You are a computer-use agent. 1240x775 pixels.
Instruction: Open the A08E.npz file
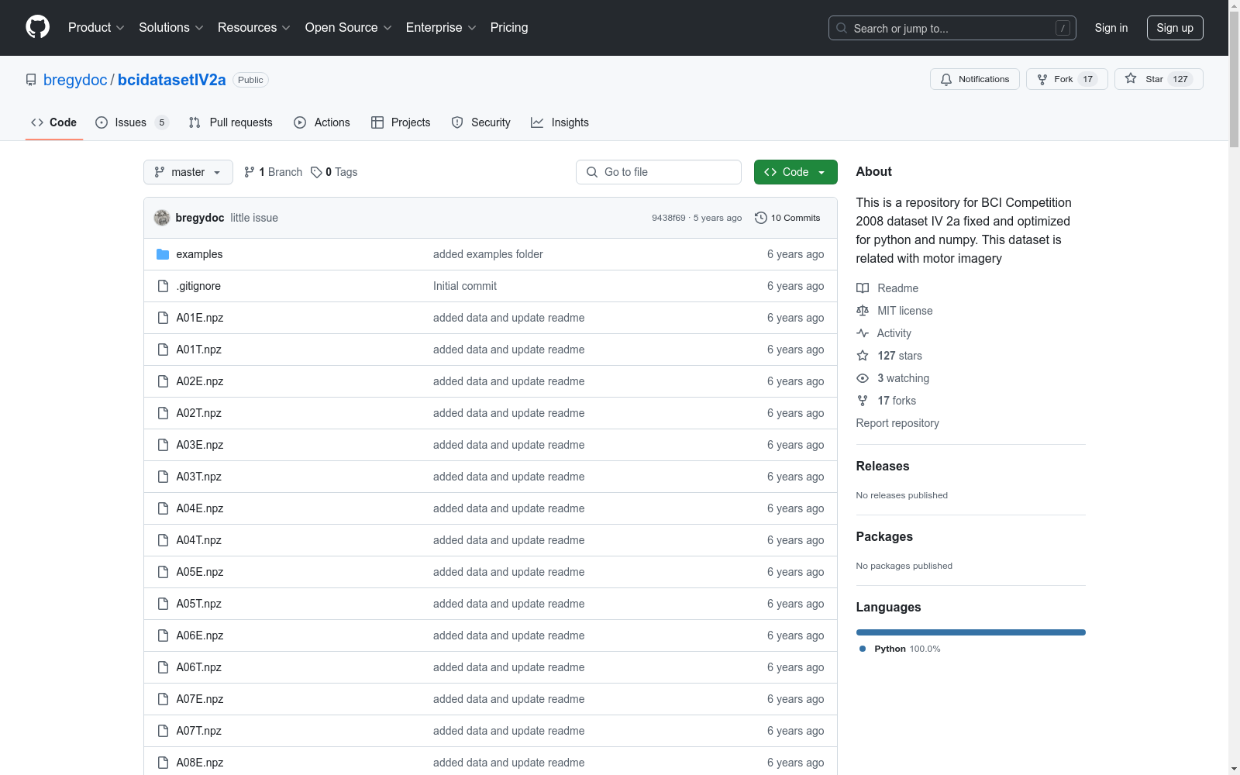click(200, 763)
